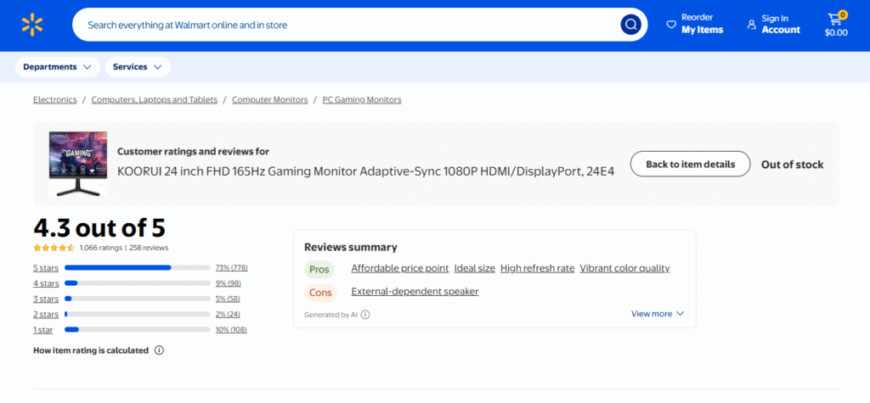
Task: Open the Departments dropdown
Action: [57, 67]
